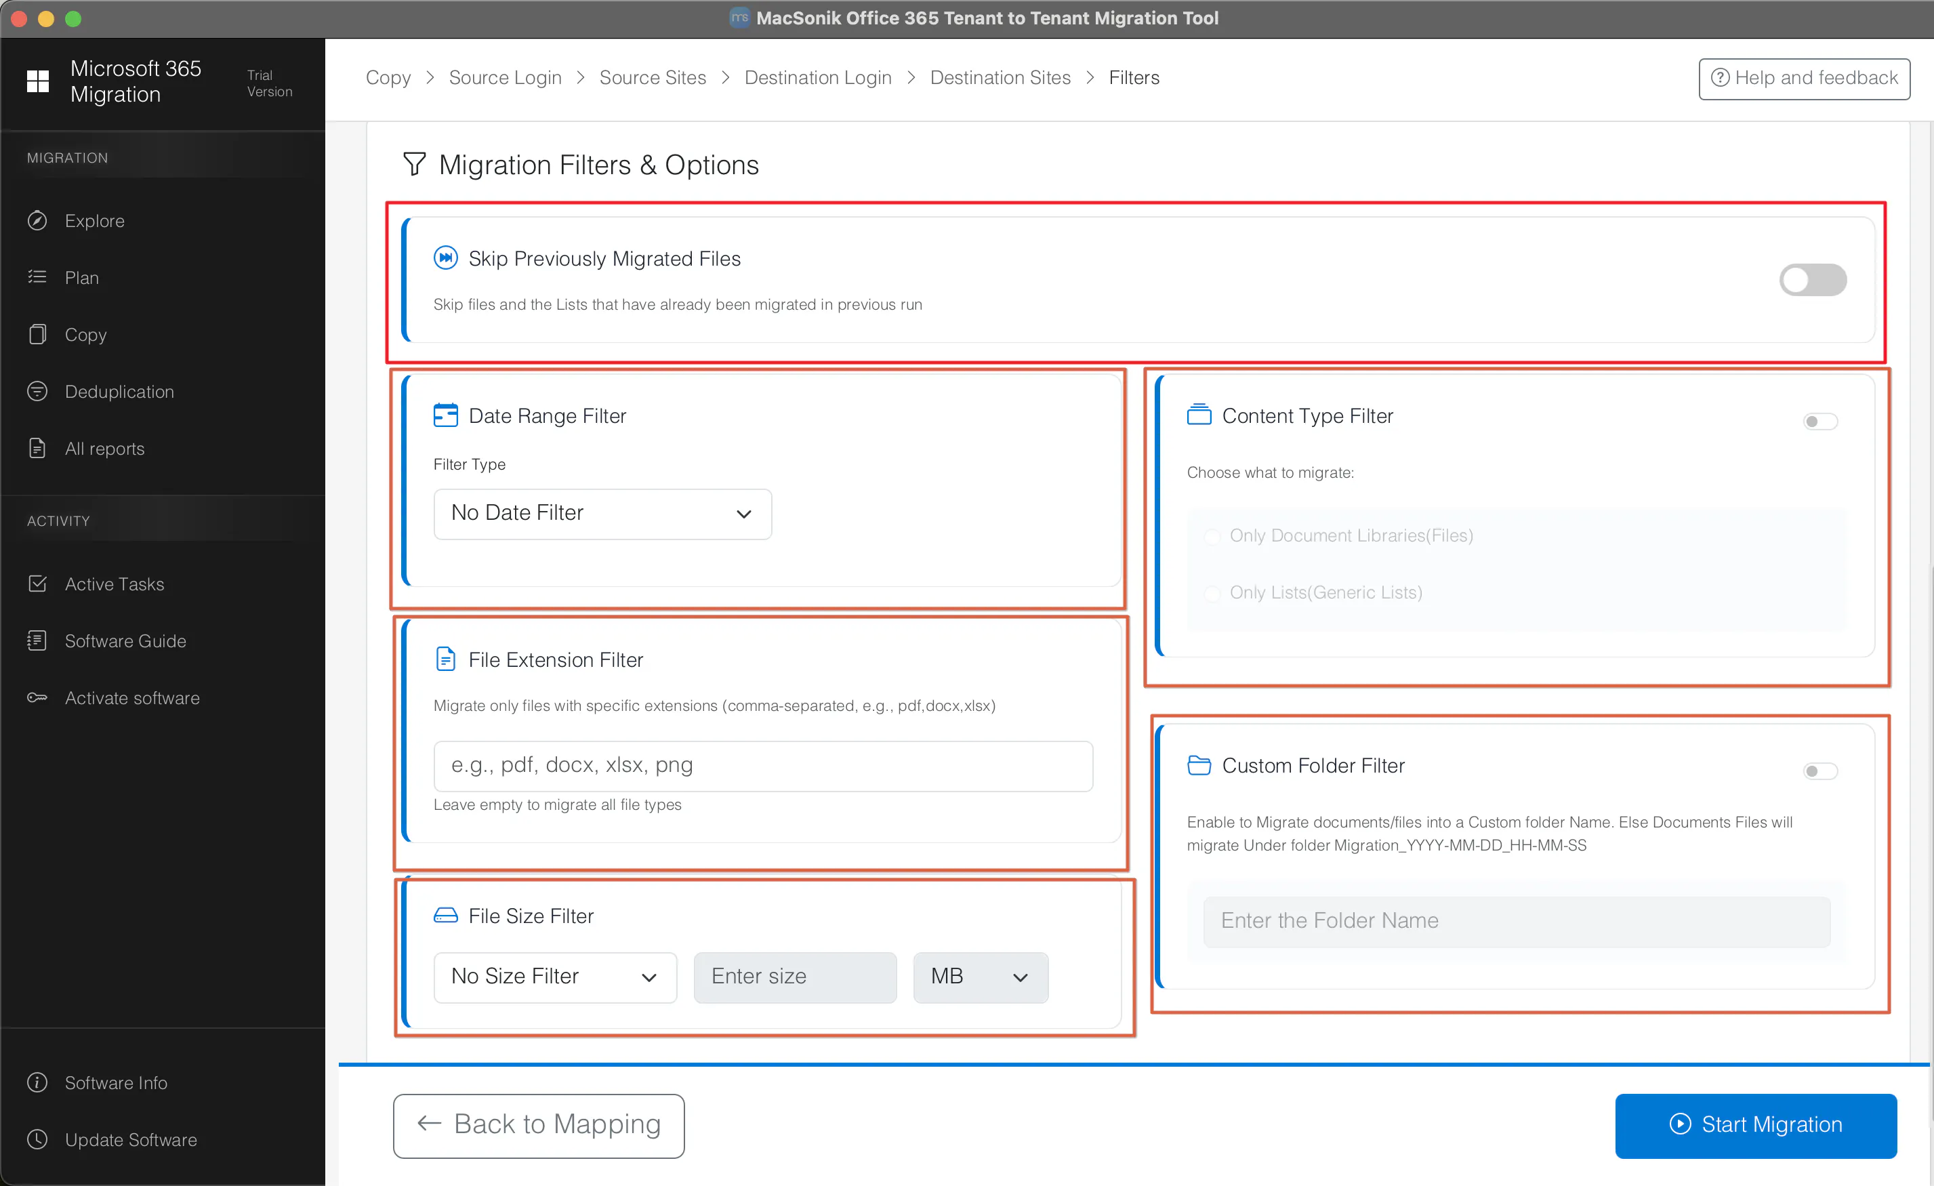Click the Custom Folder Filter folder icon
This screenshot has height=1186, width=1934.
(1199, 764)
